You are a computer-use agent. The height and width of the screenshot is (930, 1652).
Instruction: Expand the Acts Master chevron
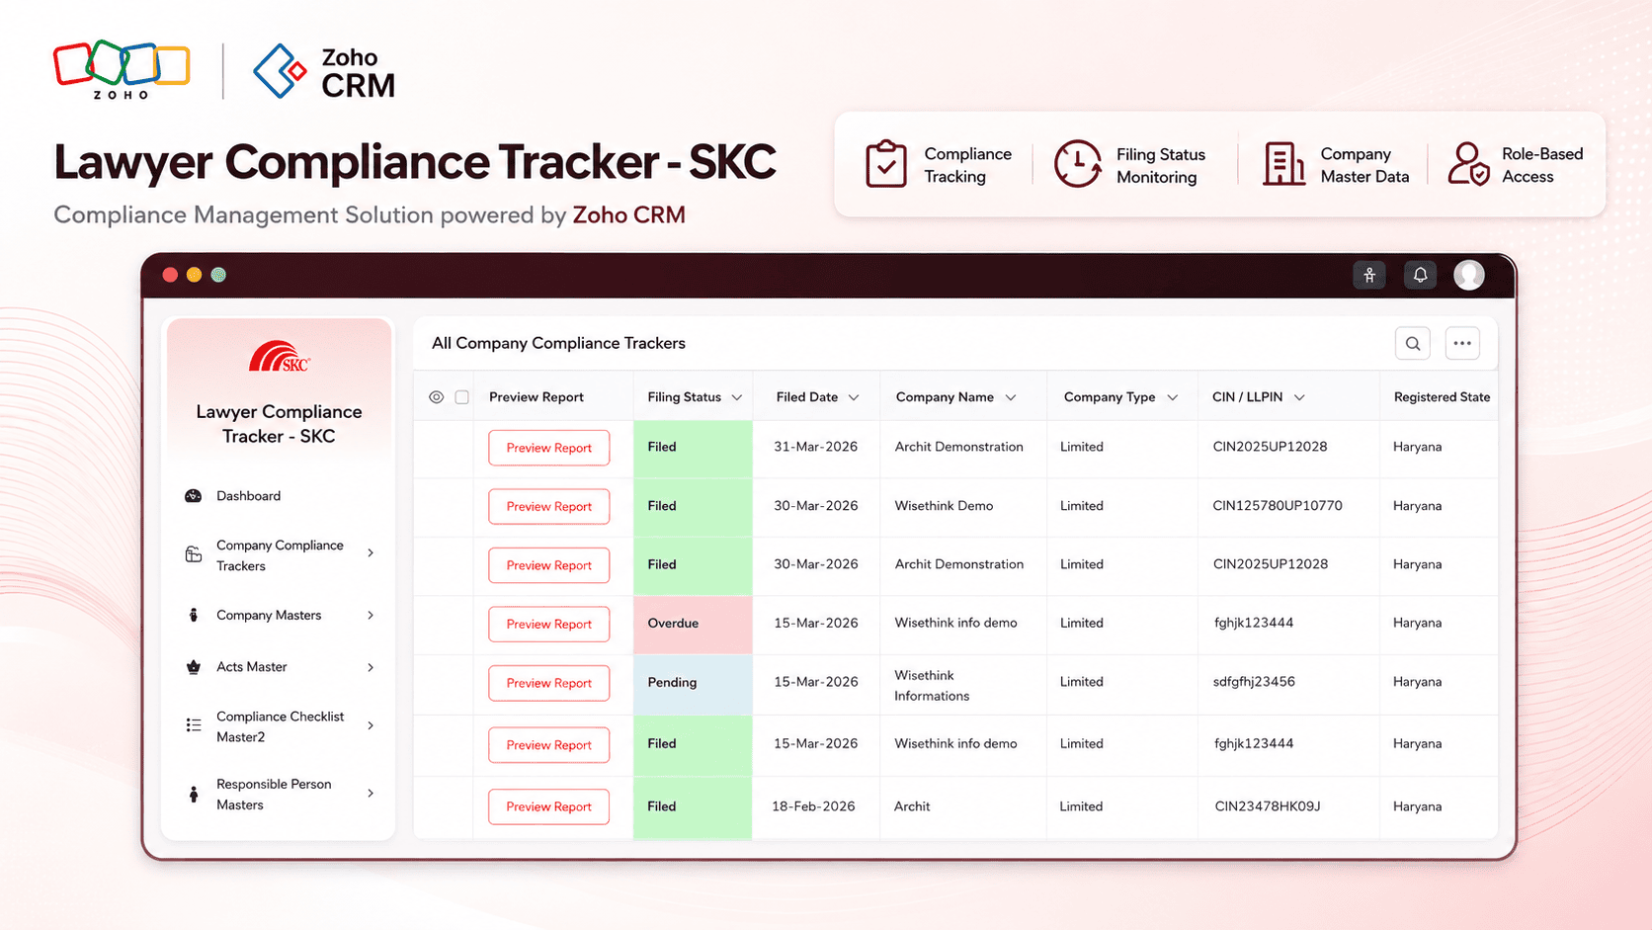[371, 667]
